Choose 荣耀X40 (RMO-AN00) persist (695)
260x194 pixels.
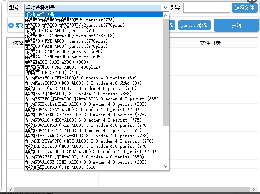click(x=93, y=57)
